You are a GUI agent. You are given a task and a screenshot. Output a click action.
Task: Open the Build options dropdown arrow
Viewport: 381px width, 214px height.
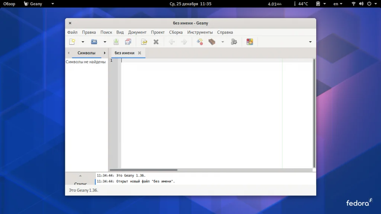point(223,42)
